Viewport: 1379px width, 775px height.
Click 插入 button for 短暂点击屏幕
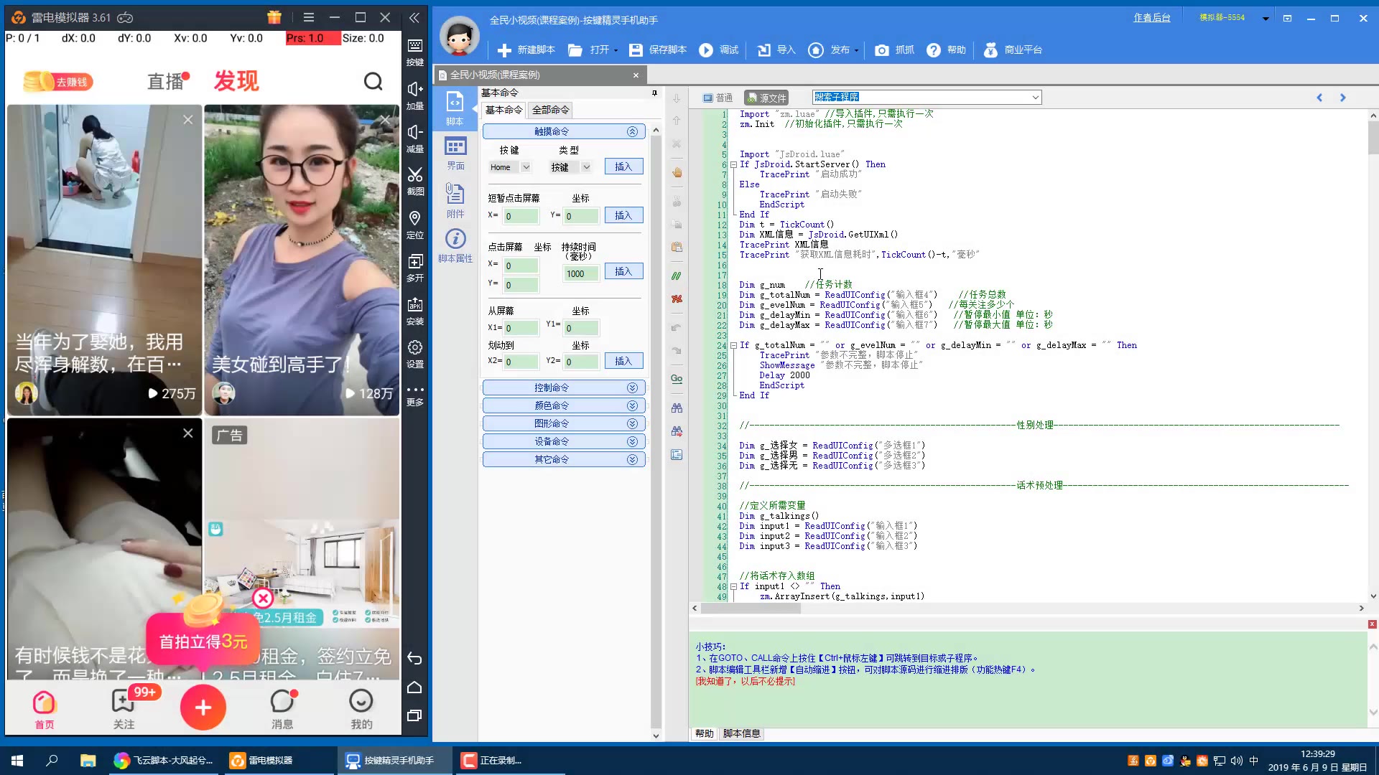coord(623,215)
